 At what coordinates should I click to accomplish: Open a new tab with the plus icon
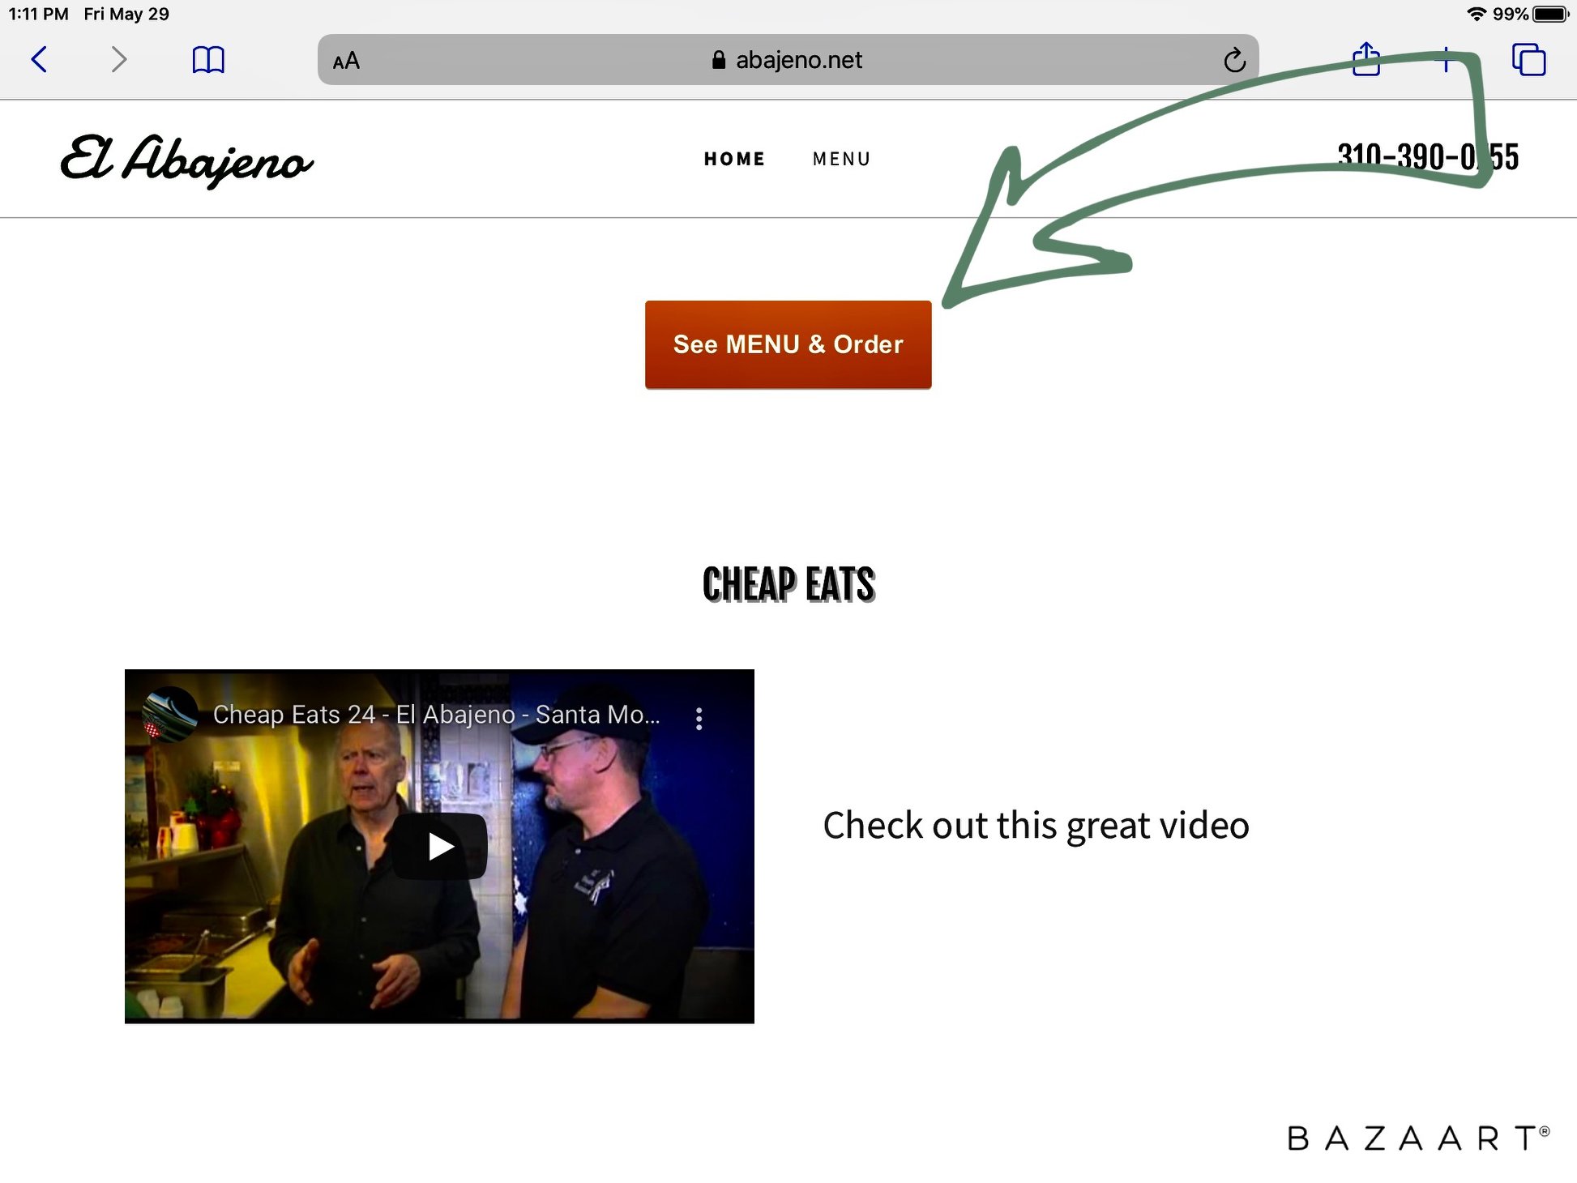tap(1446, 59)
